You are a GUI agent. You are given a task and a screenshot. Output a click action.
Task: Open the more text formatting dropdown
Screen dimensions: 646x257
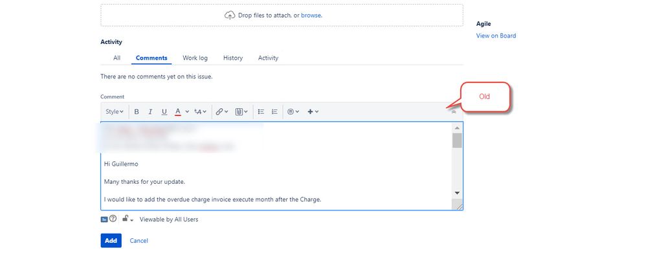[x=200, y=111]
